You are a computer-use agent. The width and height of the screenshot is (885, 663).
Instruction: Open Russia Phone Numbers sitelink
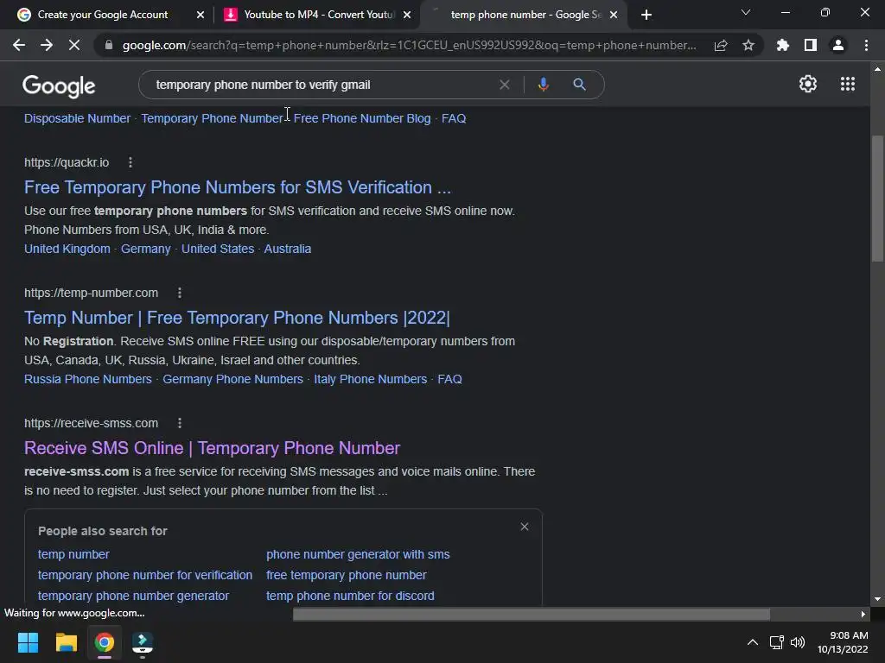[x=88, y=379]
